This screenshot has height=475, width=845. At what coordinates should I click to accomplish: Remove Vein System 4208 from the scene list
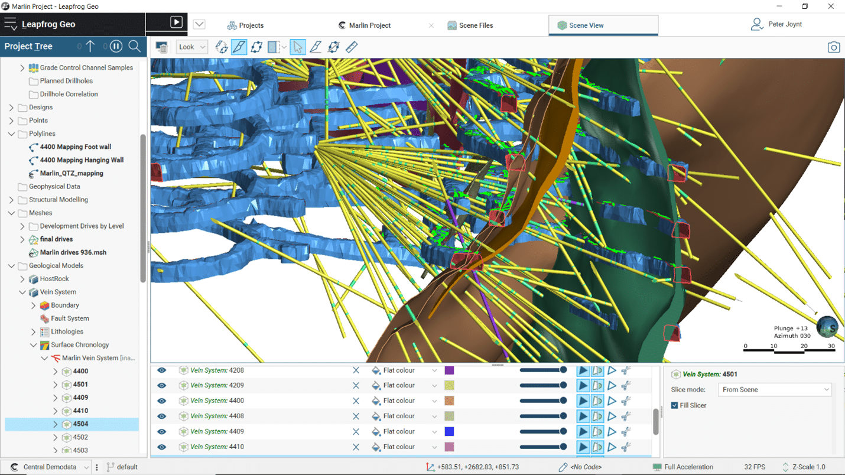click(x=356, y=370)
